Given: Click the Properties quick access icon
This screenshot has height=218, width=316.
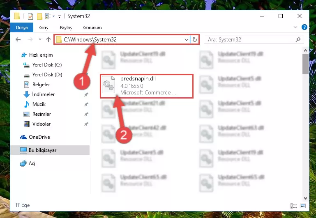Looking at the screenshot, I should click(x=30, y=16).
